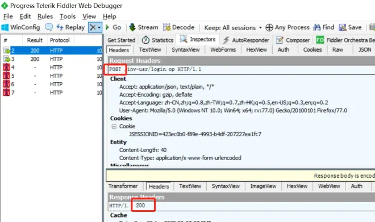
Task: Toggle Stream mode
Action: (144, 27)
